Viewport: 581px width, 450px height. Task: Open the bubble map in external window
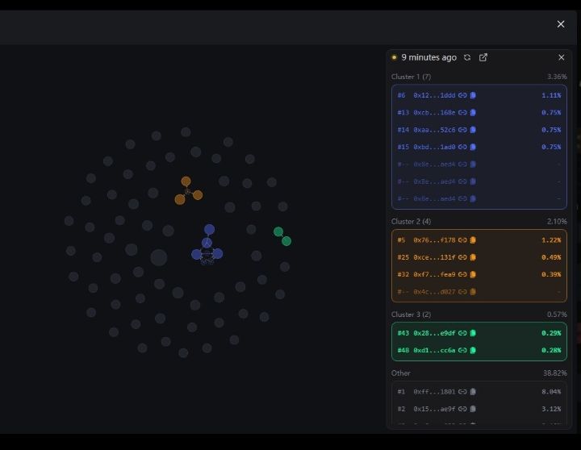pos(483,57)
